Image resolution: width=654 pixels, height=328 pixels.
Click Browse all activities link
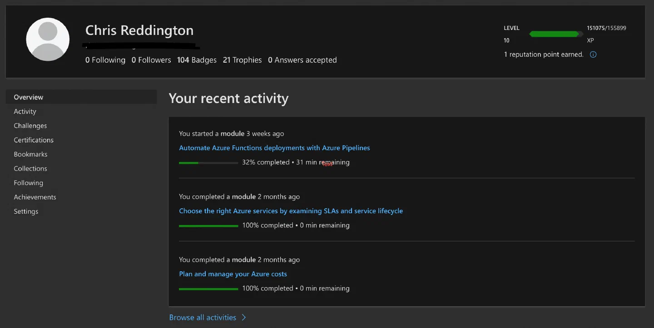coord(203,318)
